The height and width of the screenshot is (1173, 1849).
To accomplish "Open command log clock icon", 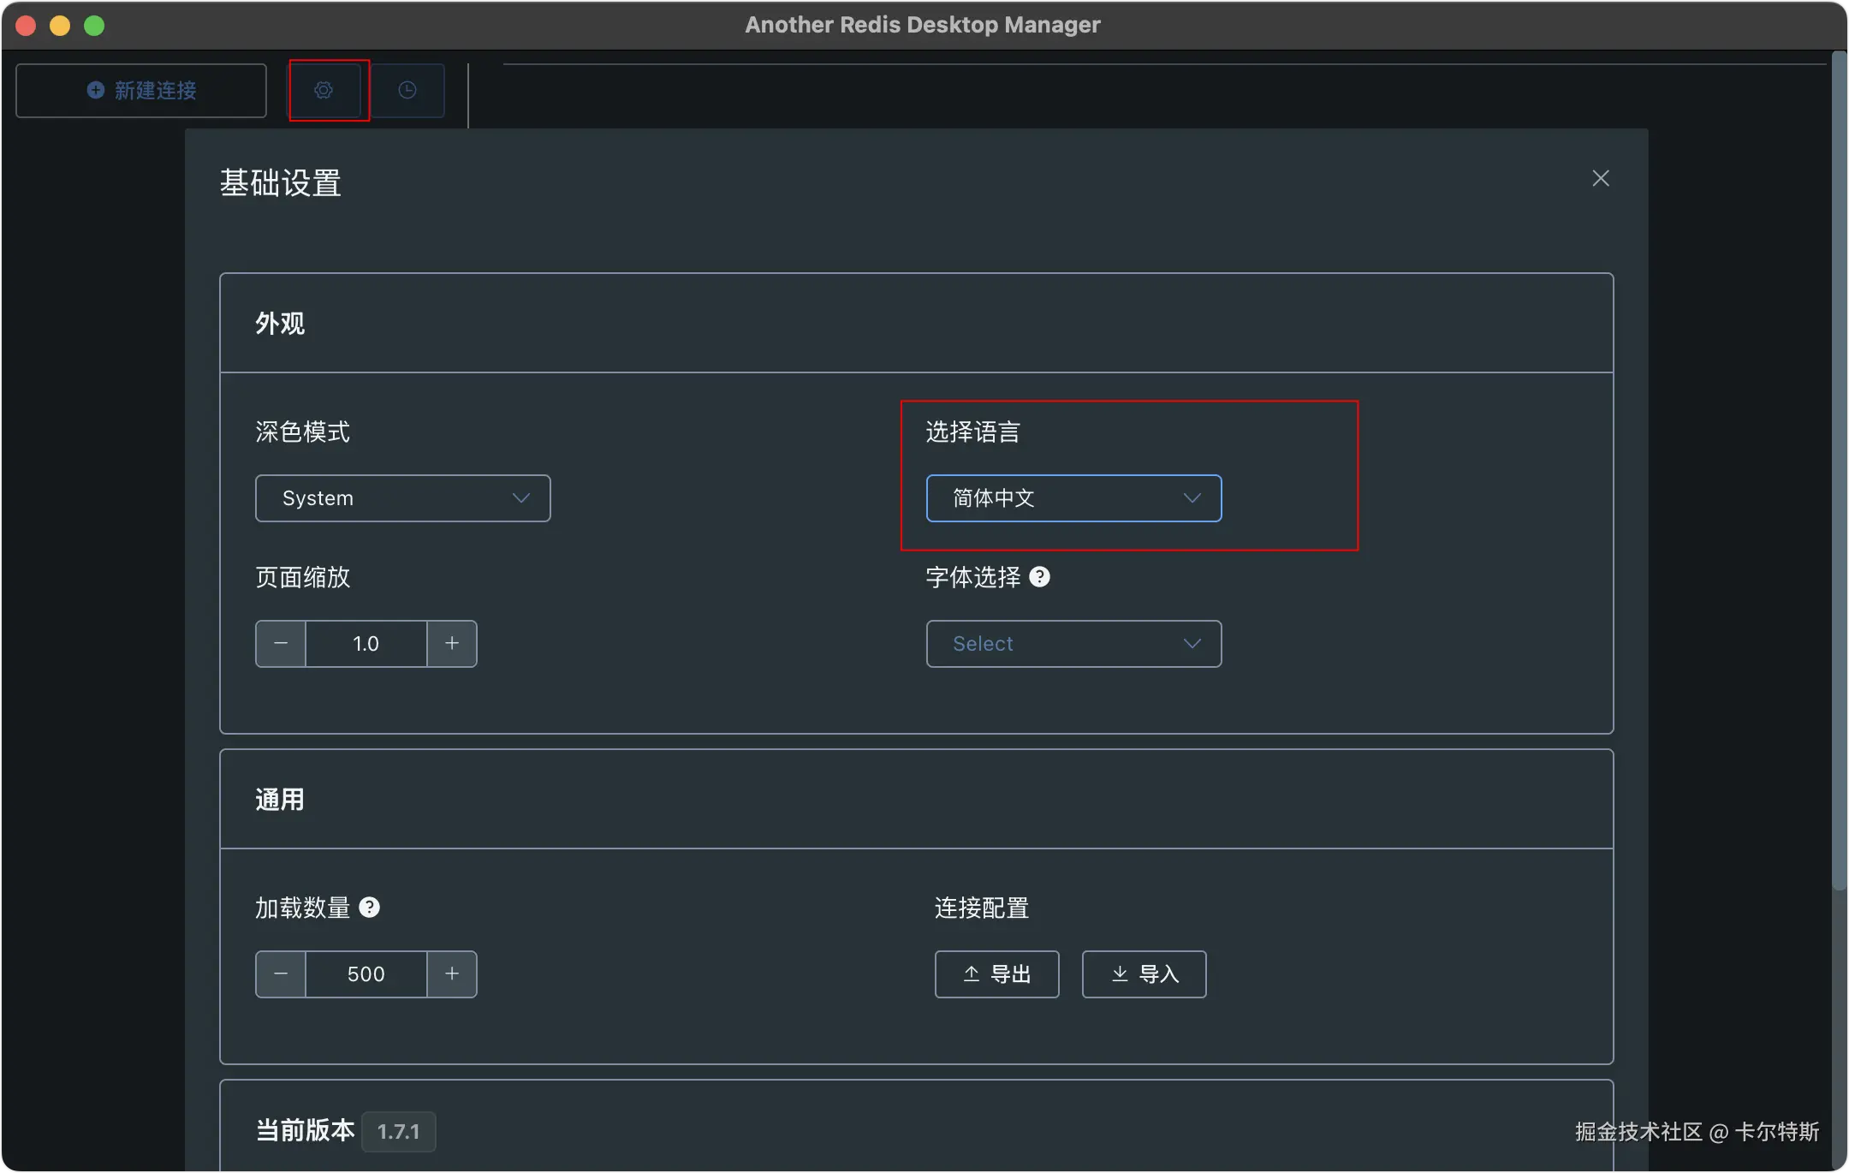I will tap(407, 90).
